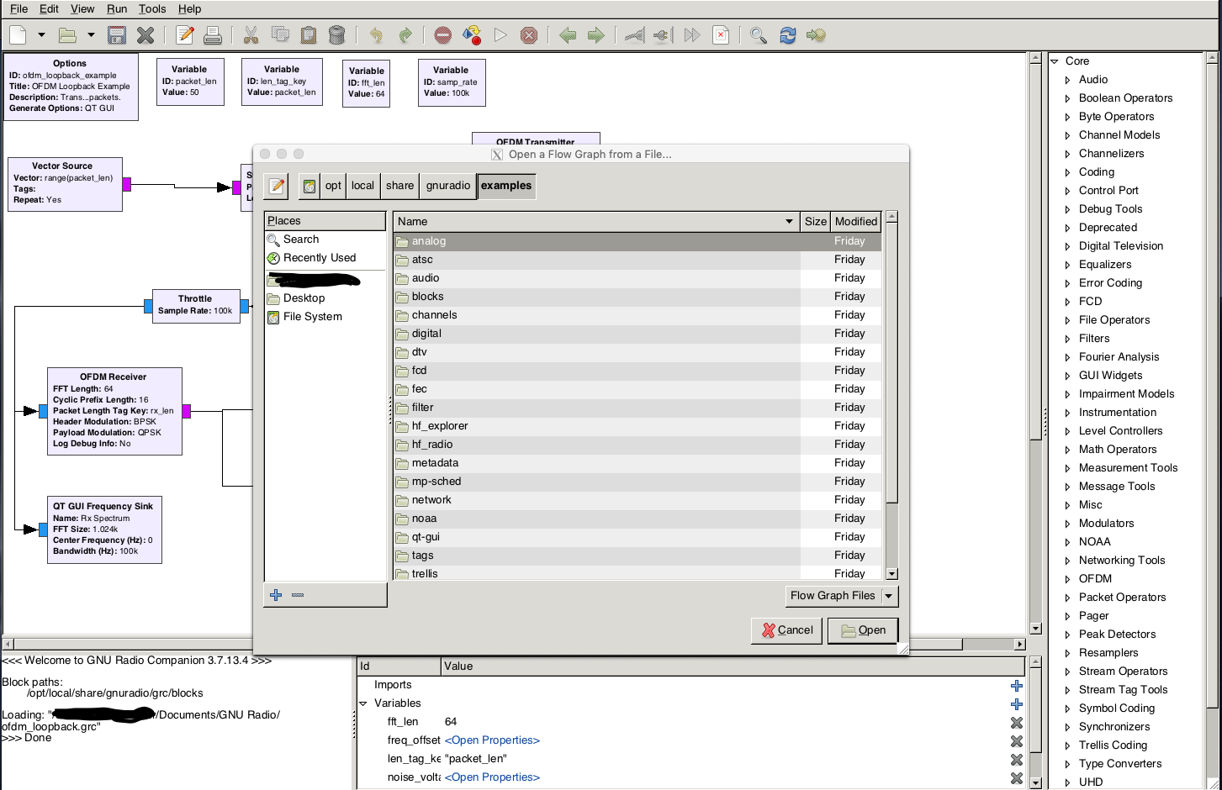Toggle the type-a-file-name pencil button
The height and width of the screenshot is (790, 1222).
pos(277,186)
